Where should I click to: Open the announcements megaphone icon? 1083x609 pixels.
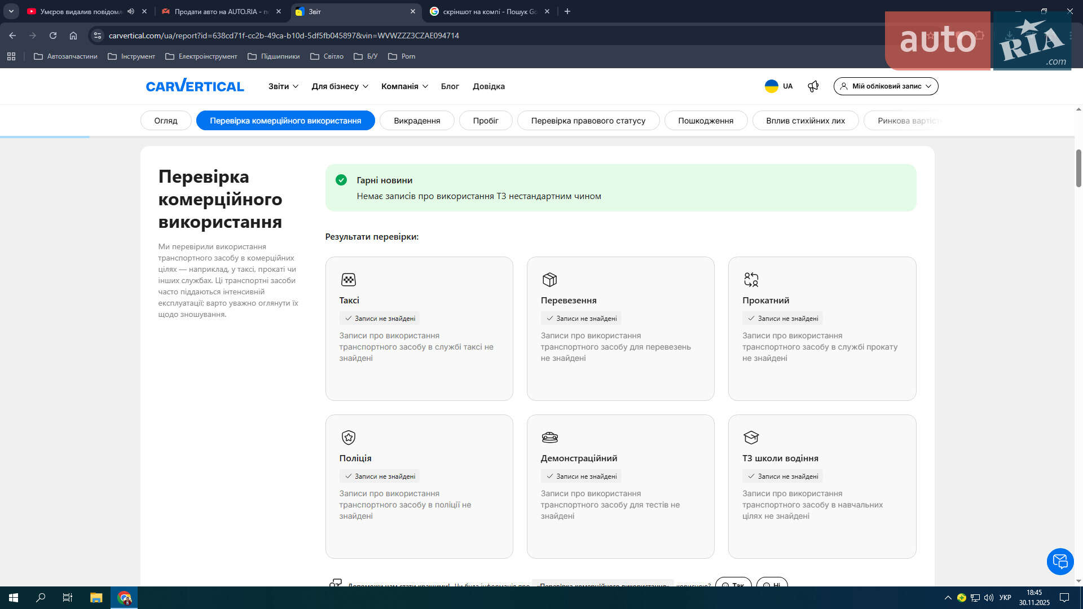pos(813,86)
